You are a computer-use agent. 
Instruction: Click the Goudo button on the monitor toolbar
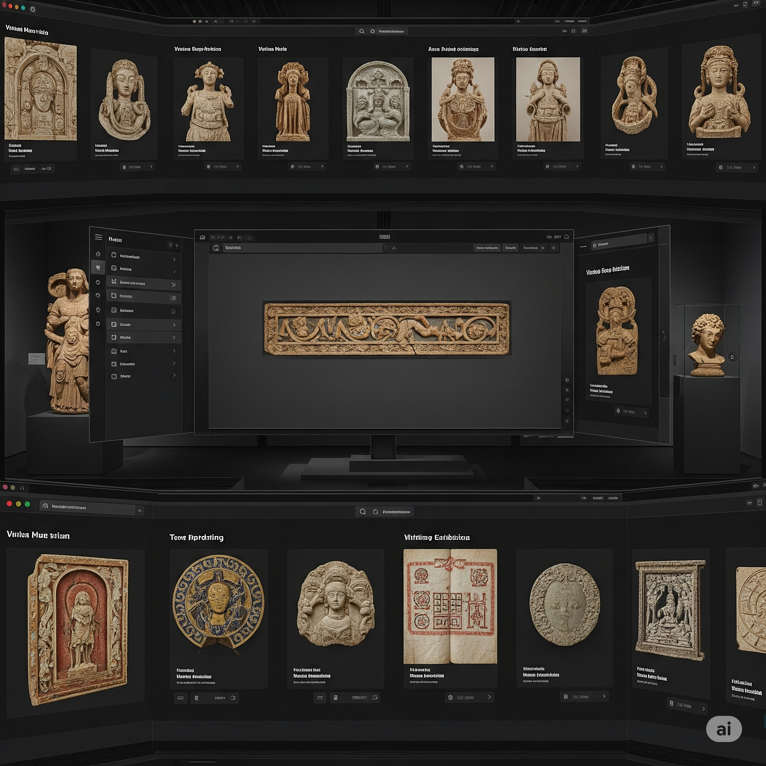click(x=510, y=248)
